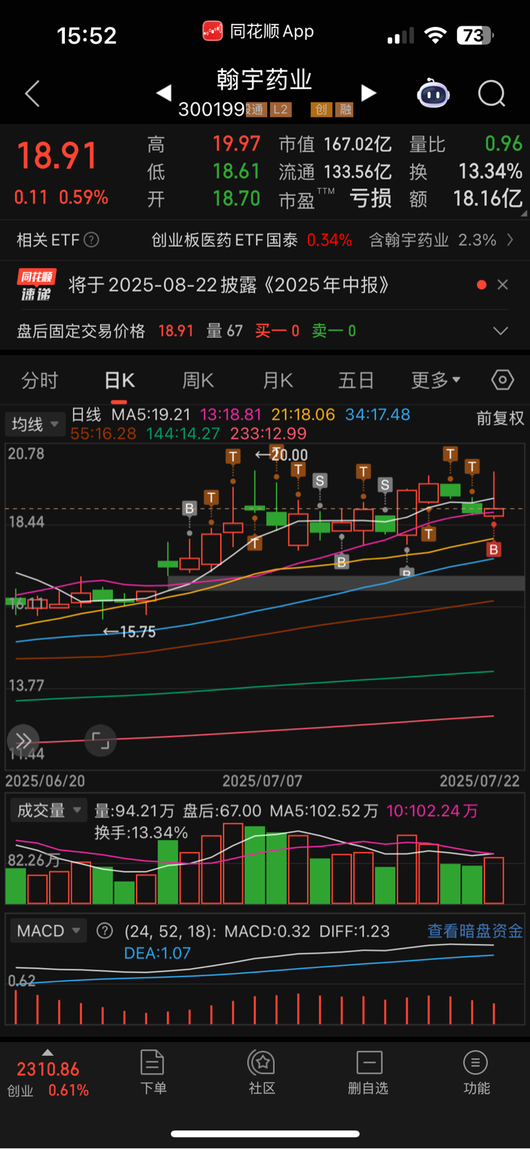Go back with the left chevron
This screenshot has width=530, height=1149.
[32, 93]
